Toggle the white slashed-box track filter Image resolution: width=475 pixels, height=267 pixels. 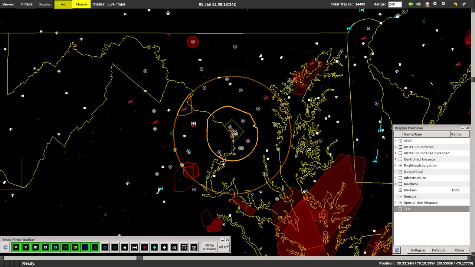45,247
